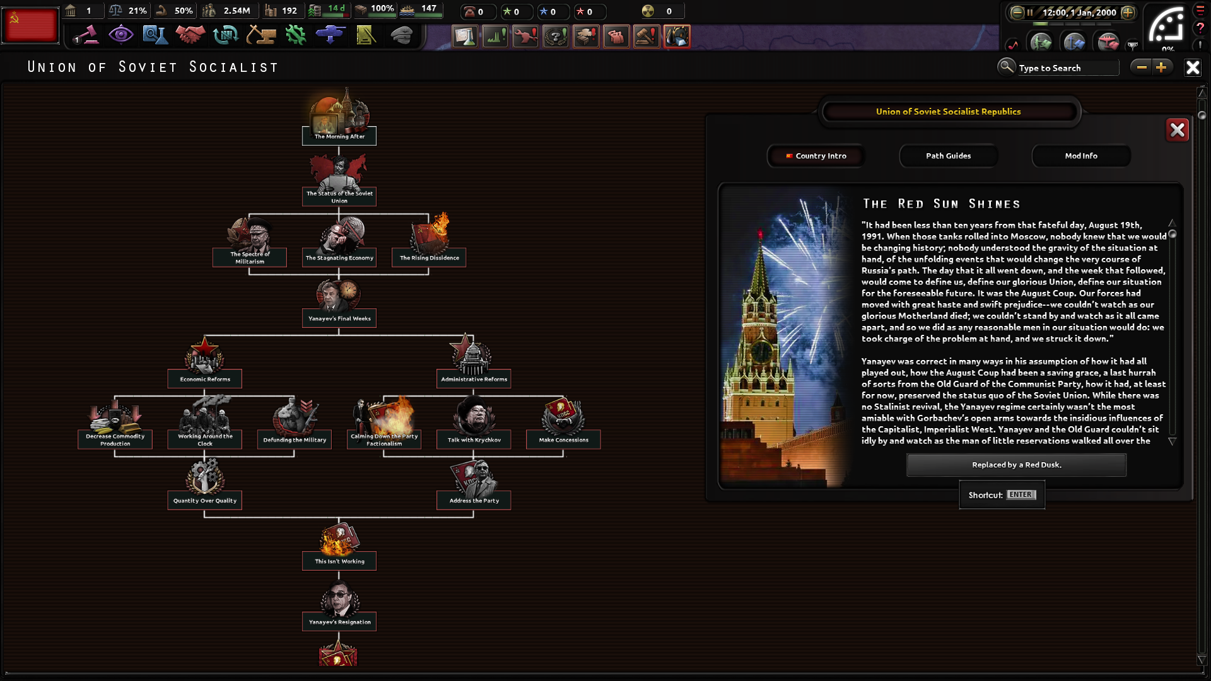Open the Diplomacy handshake icon
The height and width of the screenshot is (681, 1211).
point(190,35)
